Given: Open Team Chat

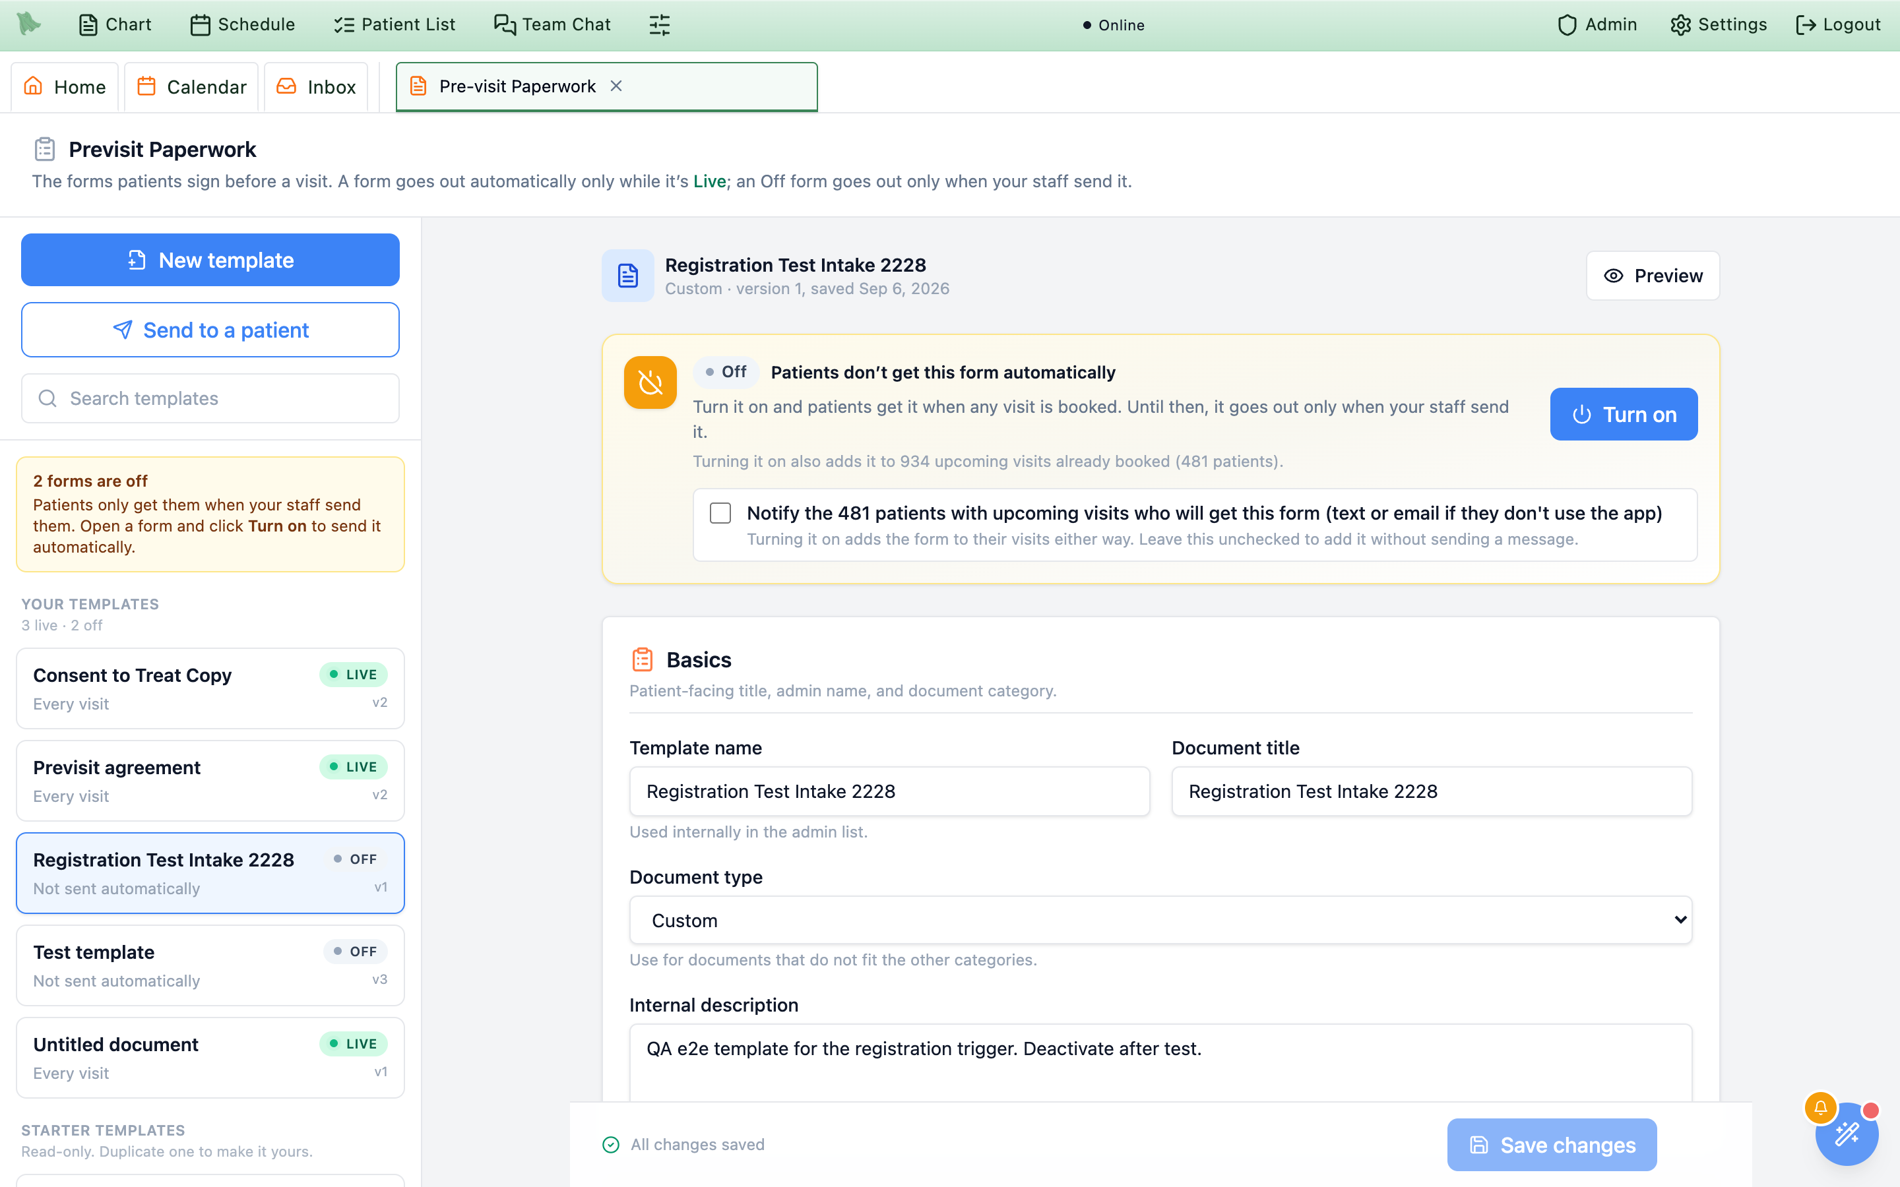Looking at the screenshot, I should click(552, 24).
